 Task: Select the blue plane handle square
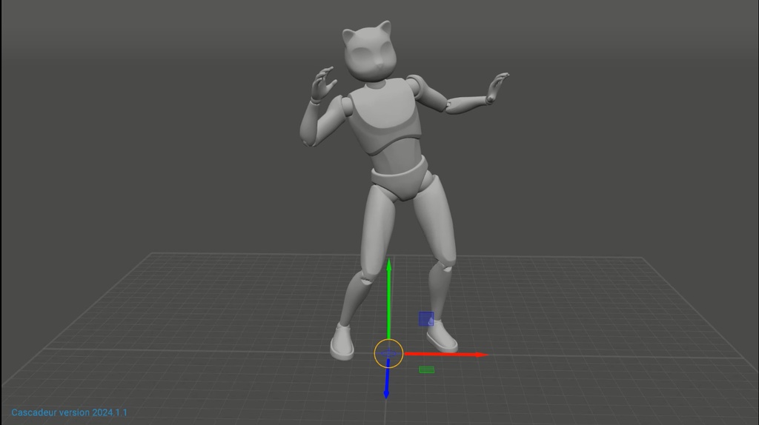coord(426,318)
